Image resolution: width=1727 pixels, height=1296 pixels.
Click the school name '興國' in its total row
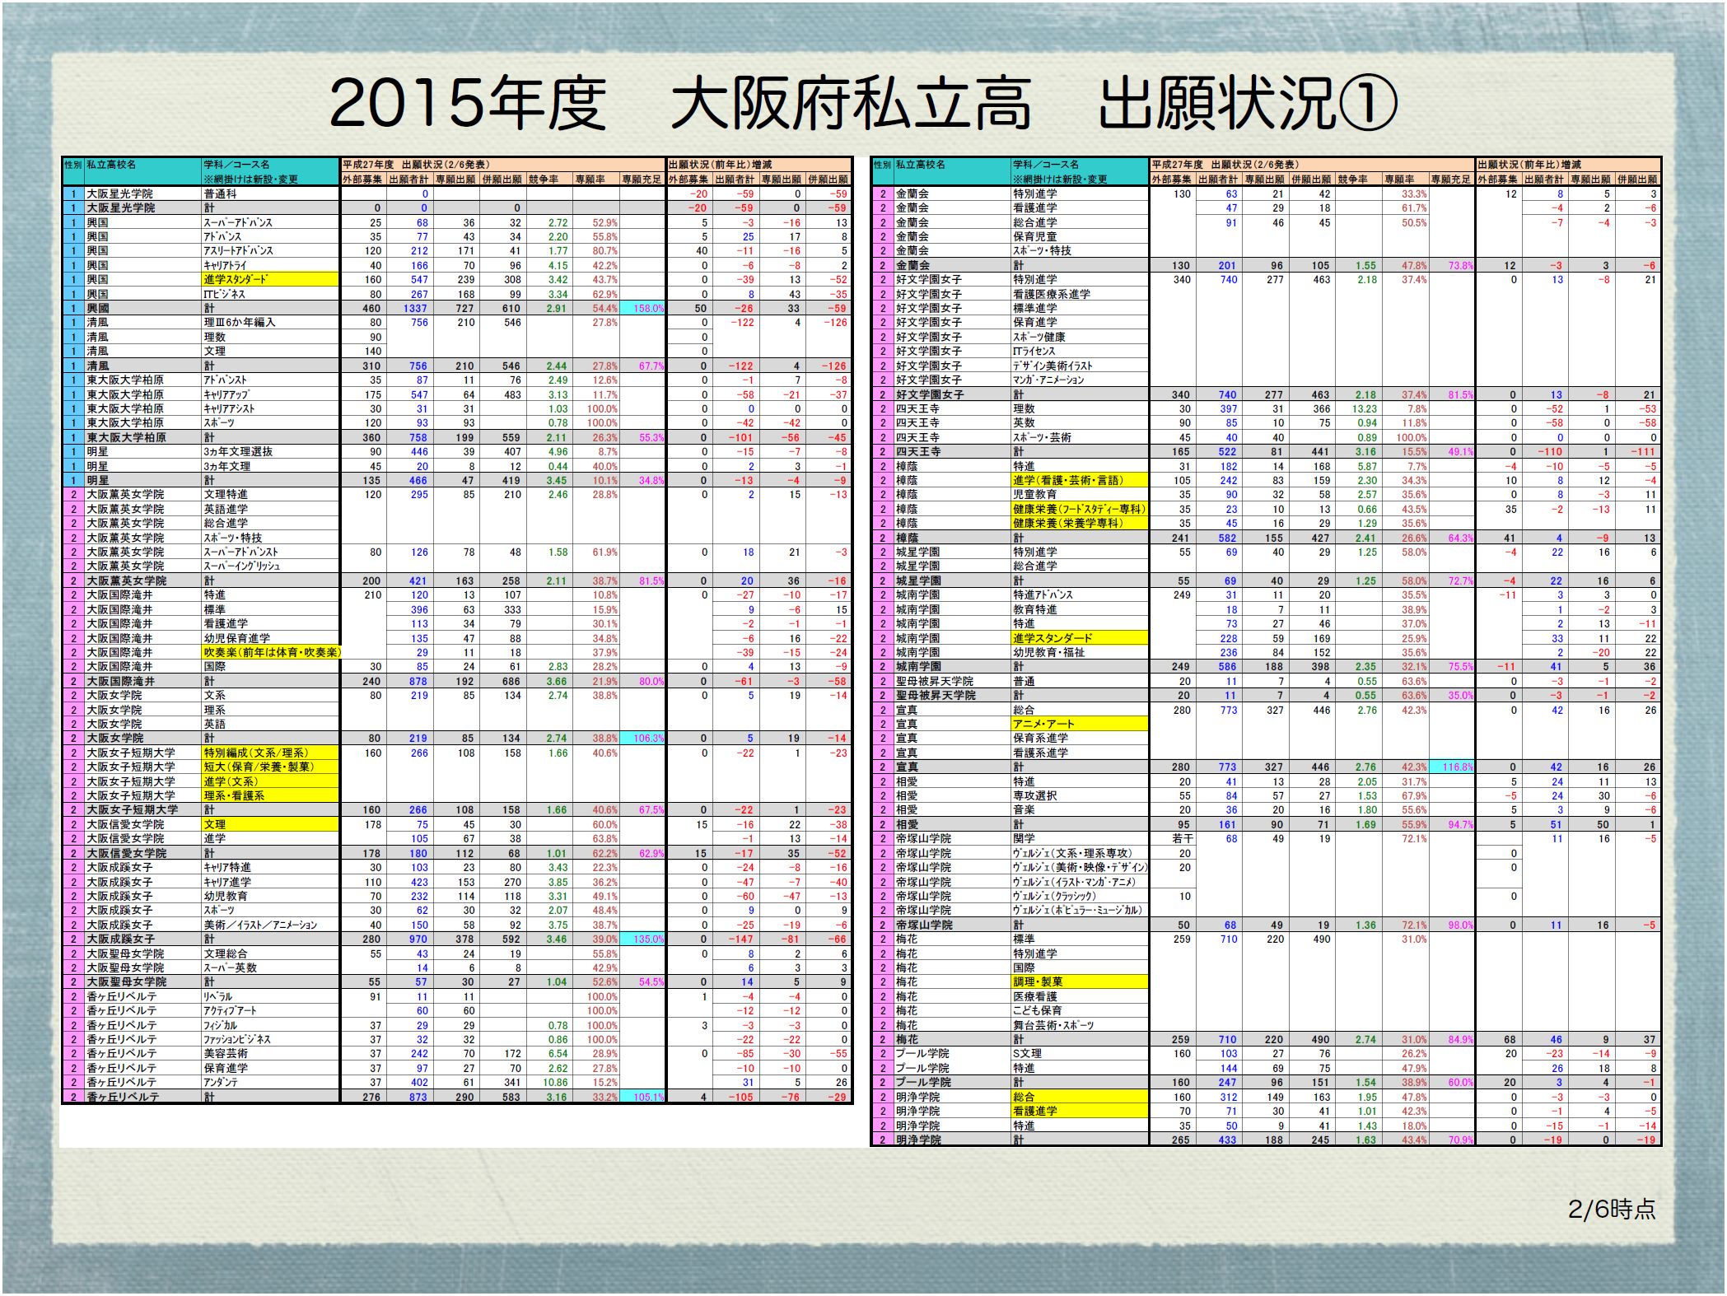pos(143,308)
